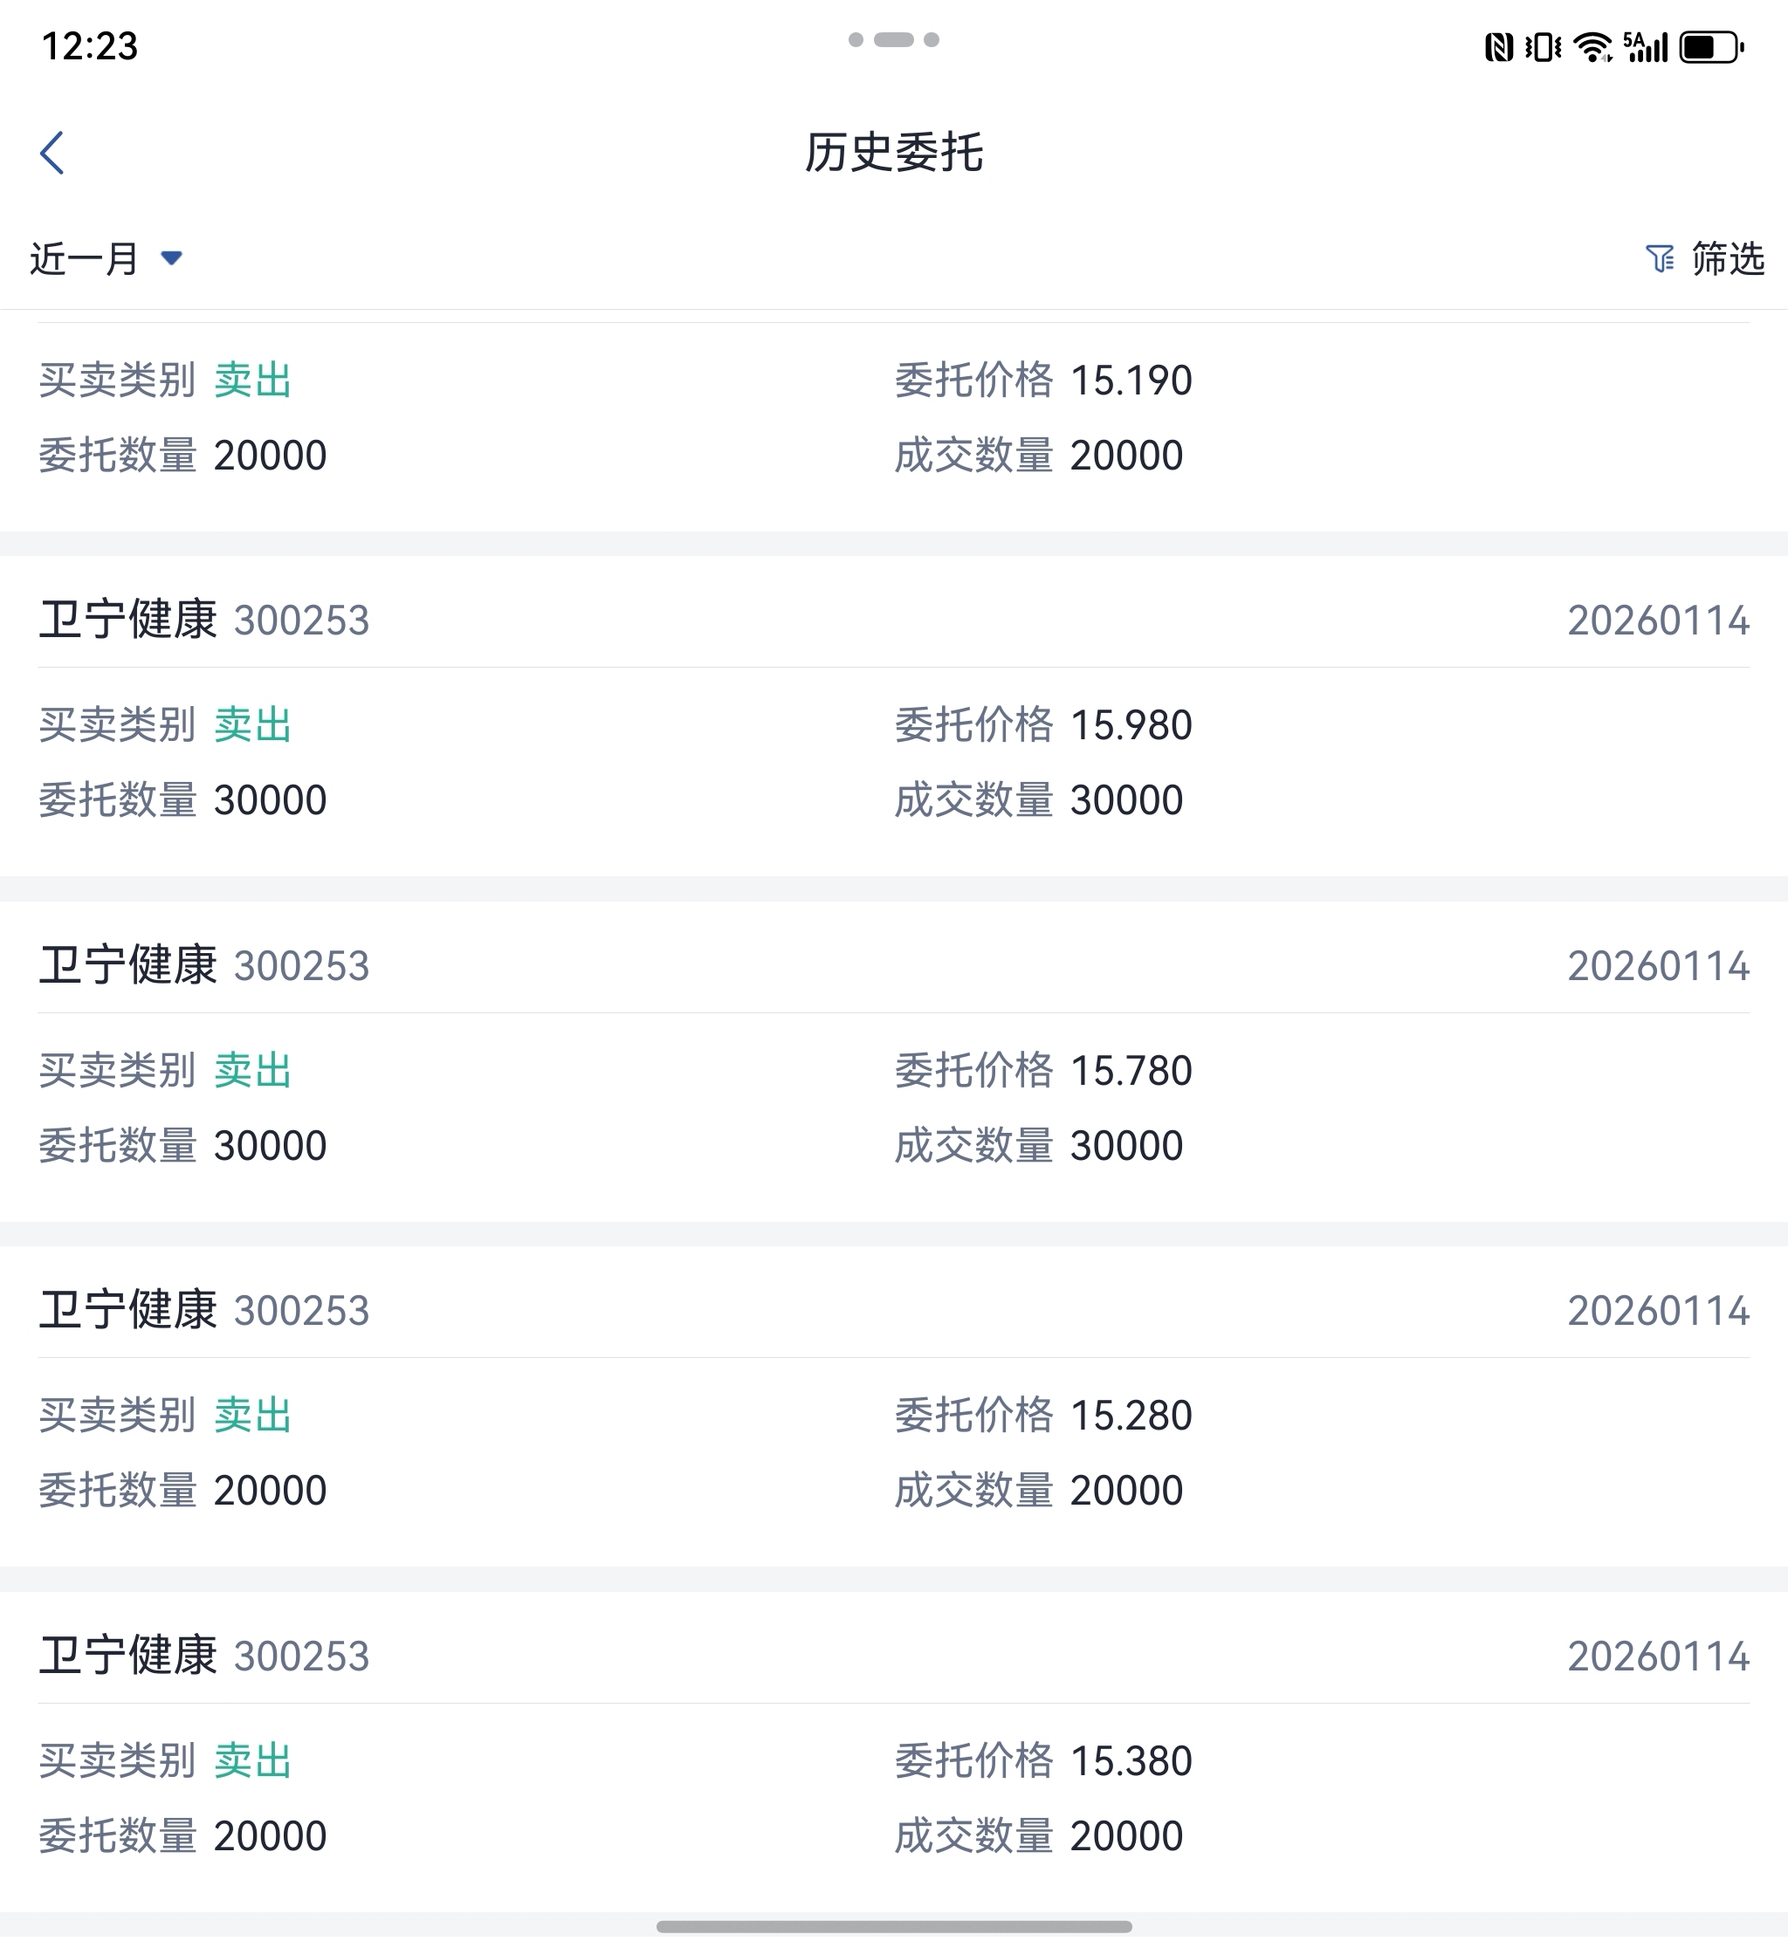Tap the 历史委托 page title
1788x1948 pixels.
tap(893, 153)
